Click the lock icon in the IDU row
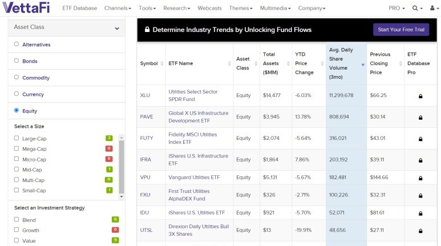The image size is (441, 246). pyautogui.click(x=420, y=213)
